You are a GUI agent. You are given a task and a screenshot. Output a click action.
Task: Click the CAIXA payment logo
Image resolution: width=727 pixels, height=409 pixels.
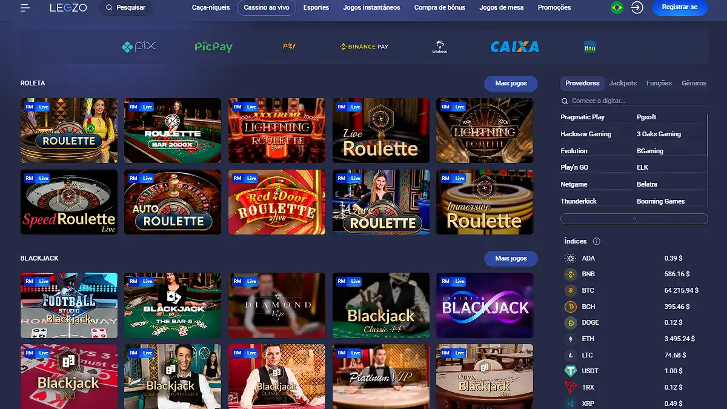point(514,47)
